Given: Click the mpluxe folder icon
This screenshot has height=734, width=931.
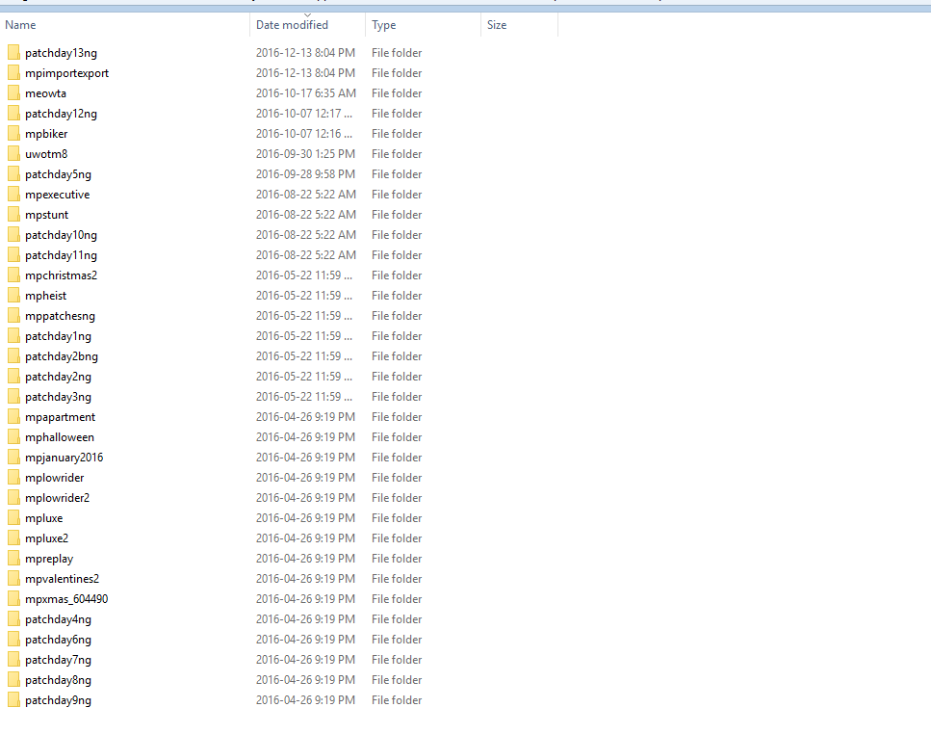Looking at the screenshot, I should (13, 518).
